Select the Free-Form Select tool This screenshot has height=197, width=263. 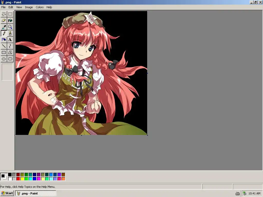[4, 14]
